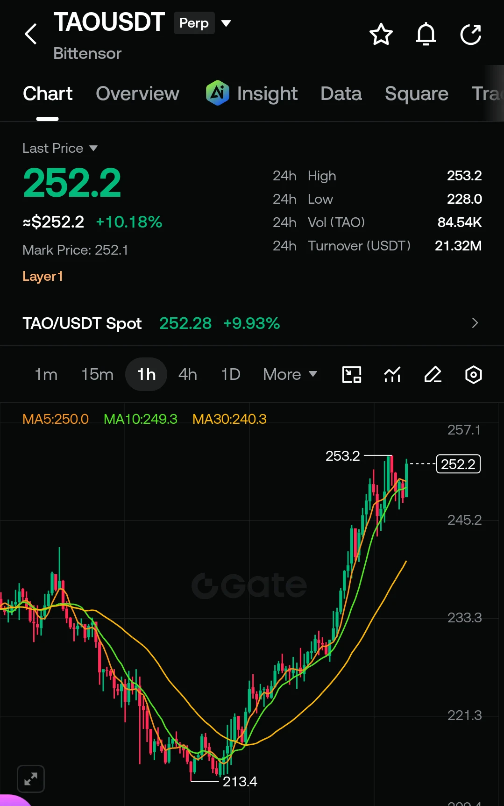
Task: Add TAOUSDT to favorites with star icon
Action: pos(381,34)
